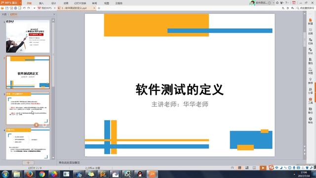Click the Sogou microphone voice input icon
This screenshot has height=178, width=316.
tap(294, 168)
